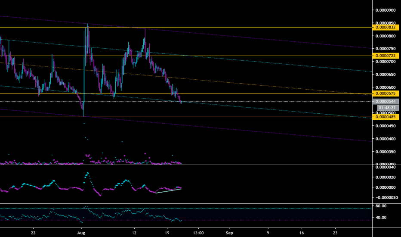Click the 9 date on time axis
Image resolution: width=401 pixels, height=237 pixels.
[268, 233]
